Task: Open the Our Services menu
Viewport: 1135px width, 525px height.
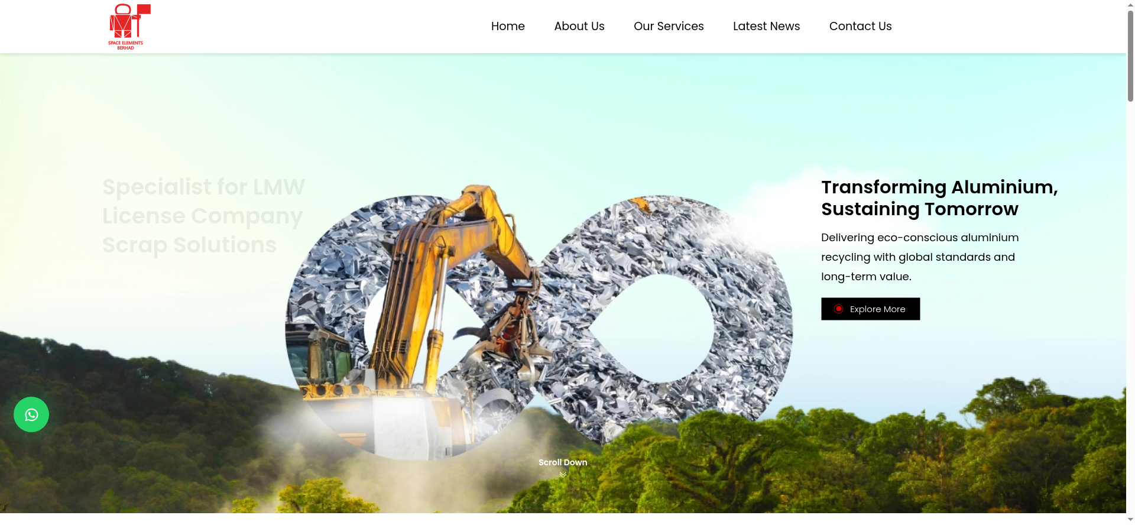Action: (x=669, y=26)
